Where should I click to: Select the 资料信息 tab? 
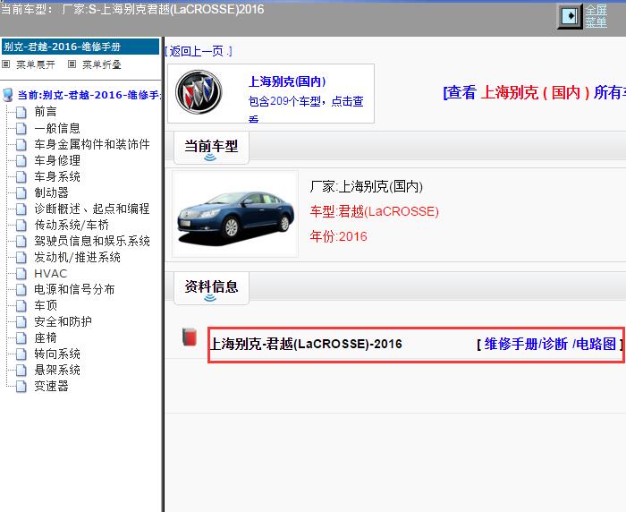pos(211,288)
